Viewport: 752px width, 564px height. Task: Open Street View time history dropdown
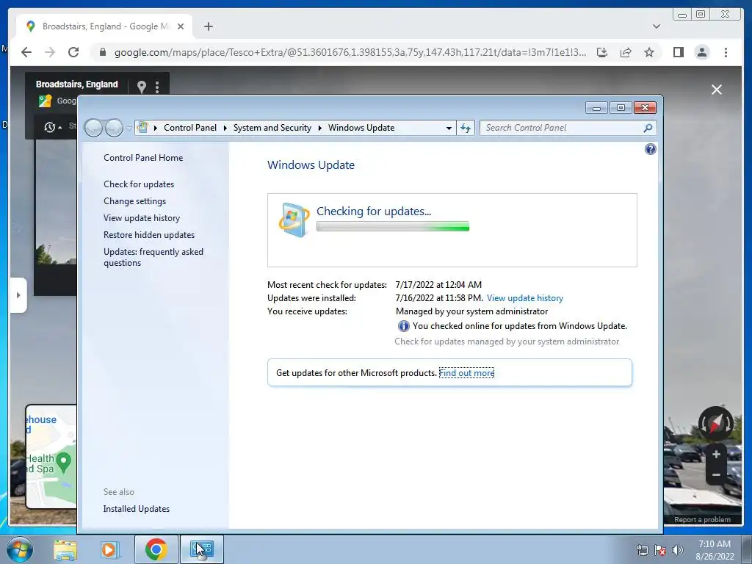[x=53, y=127]
